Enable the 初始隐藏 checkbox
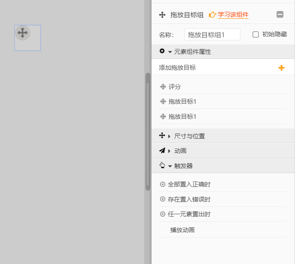Screen dimensions: 295x264 click(x=256, y=35)
